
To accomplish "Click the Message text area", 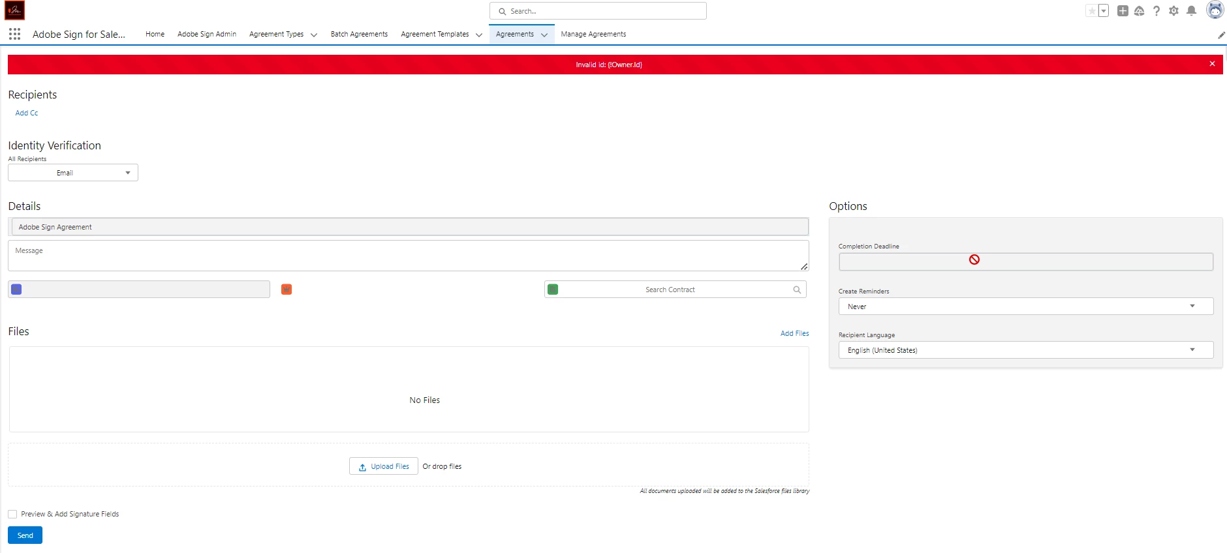I will pos(409,256).
